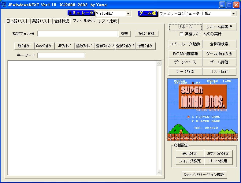Click the データ検索 button
The width and height of the screenshot is (241, 183).
click(x=185, y=72)
